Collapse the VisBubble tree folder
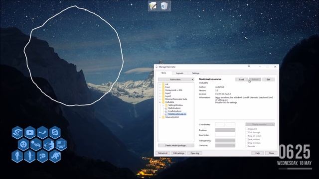319x179 pixels. point(160,102)
